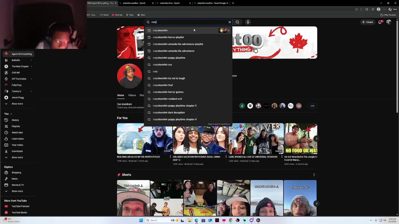Choose suggestion "coryxkenshin horror games"
This screenshot has height=224, width=399.
(188, 92)
